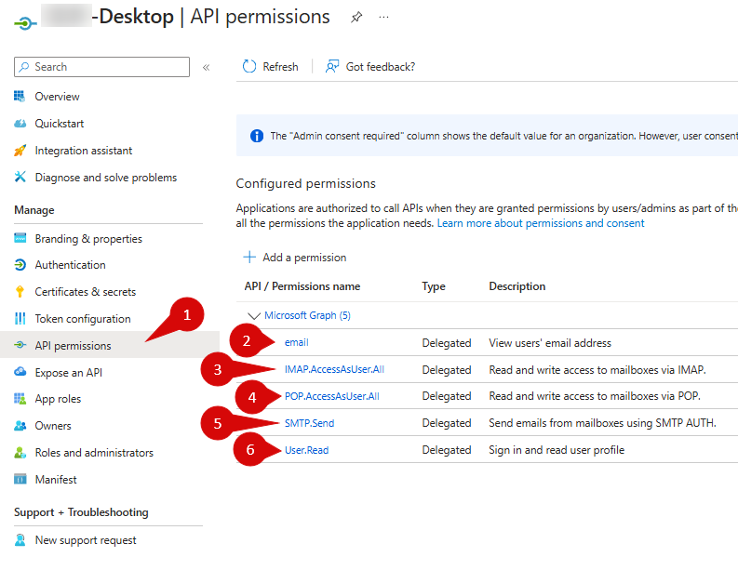Open the App roles page
The width and height of the screenshot is (738, 570).
point(58,399)
